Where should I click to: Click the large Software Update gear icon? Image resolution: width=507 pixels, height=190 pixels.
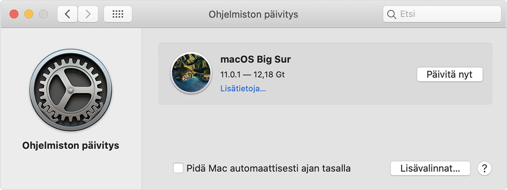pyautogui.click(x=71, y=90)
